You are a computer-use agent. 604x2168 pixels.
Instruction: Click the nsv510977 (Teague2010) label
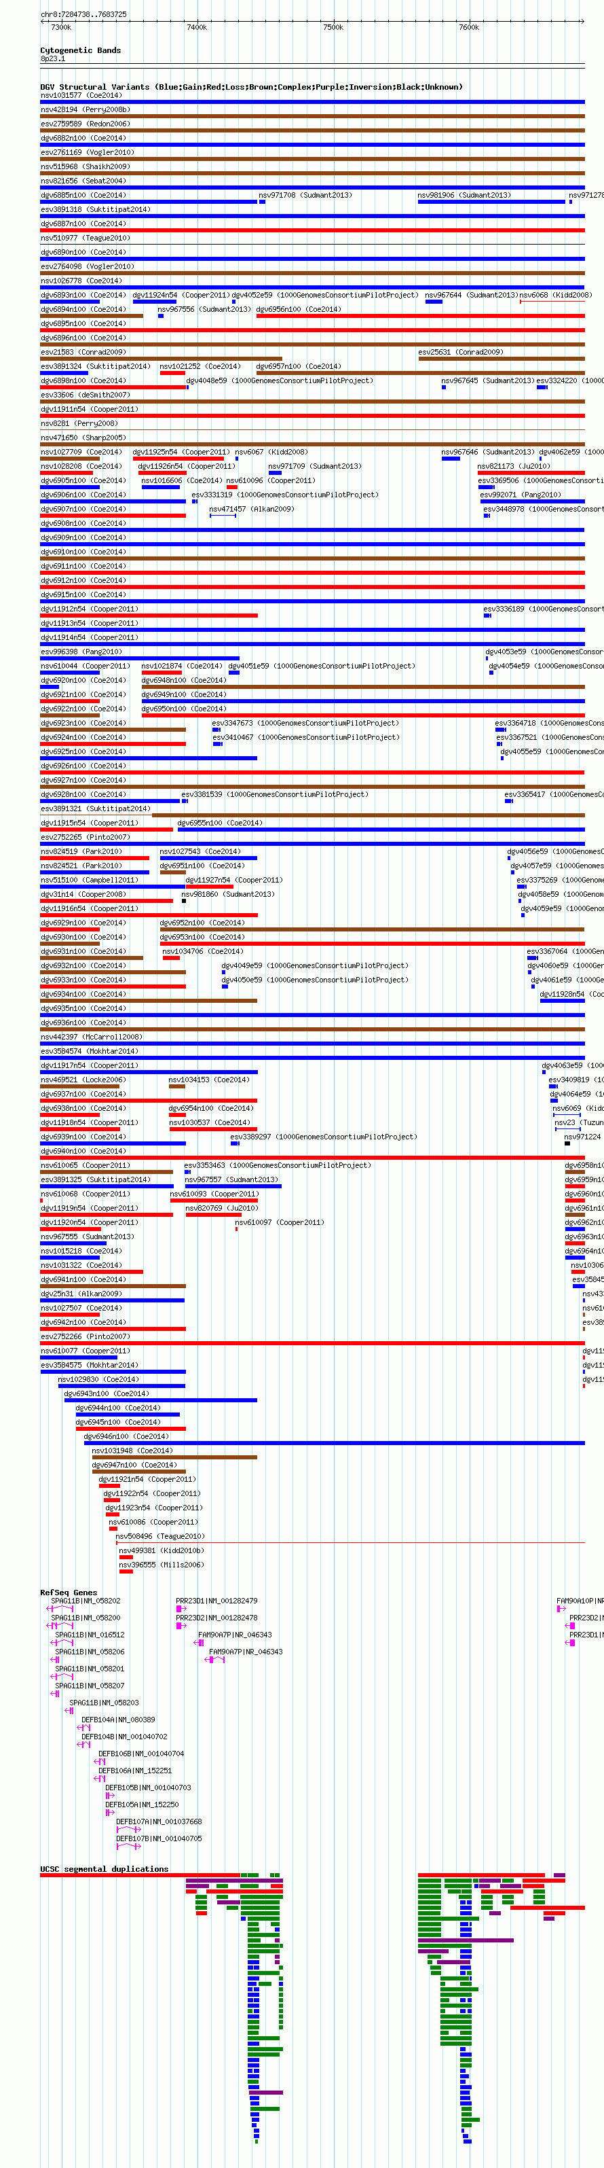(x=86, y=239)
